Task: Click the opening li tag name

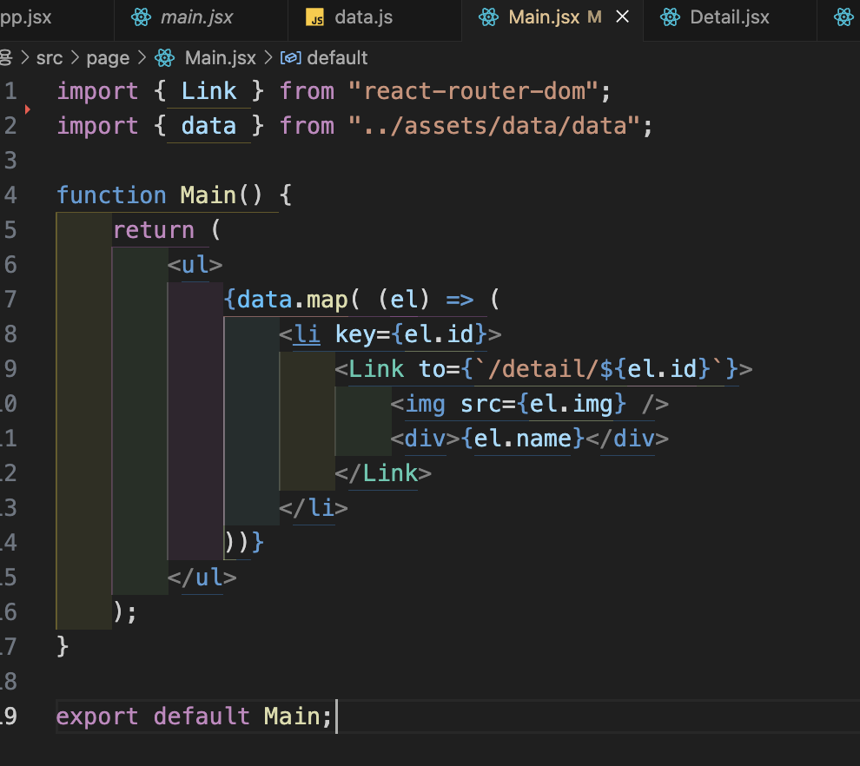Action: coord(307,333)
